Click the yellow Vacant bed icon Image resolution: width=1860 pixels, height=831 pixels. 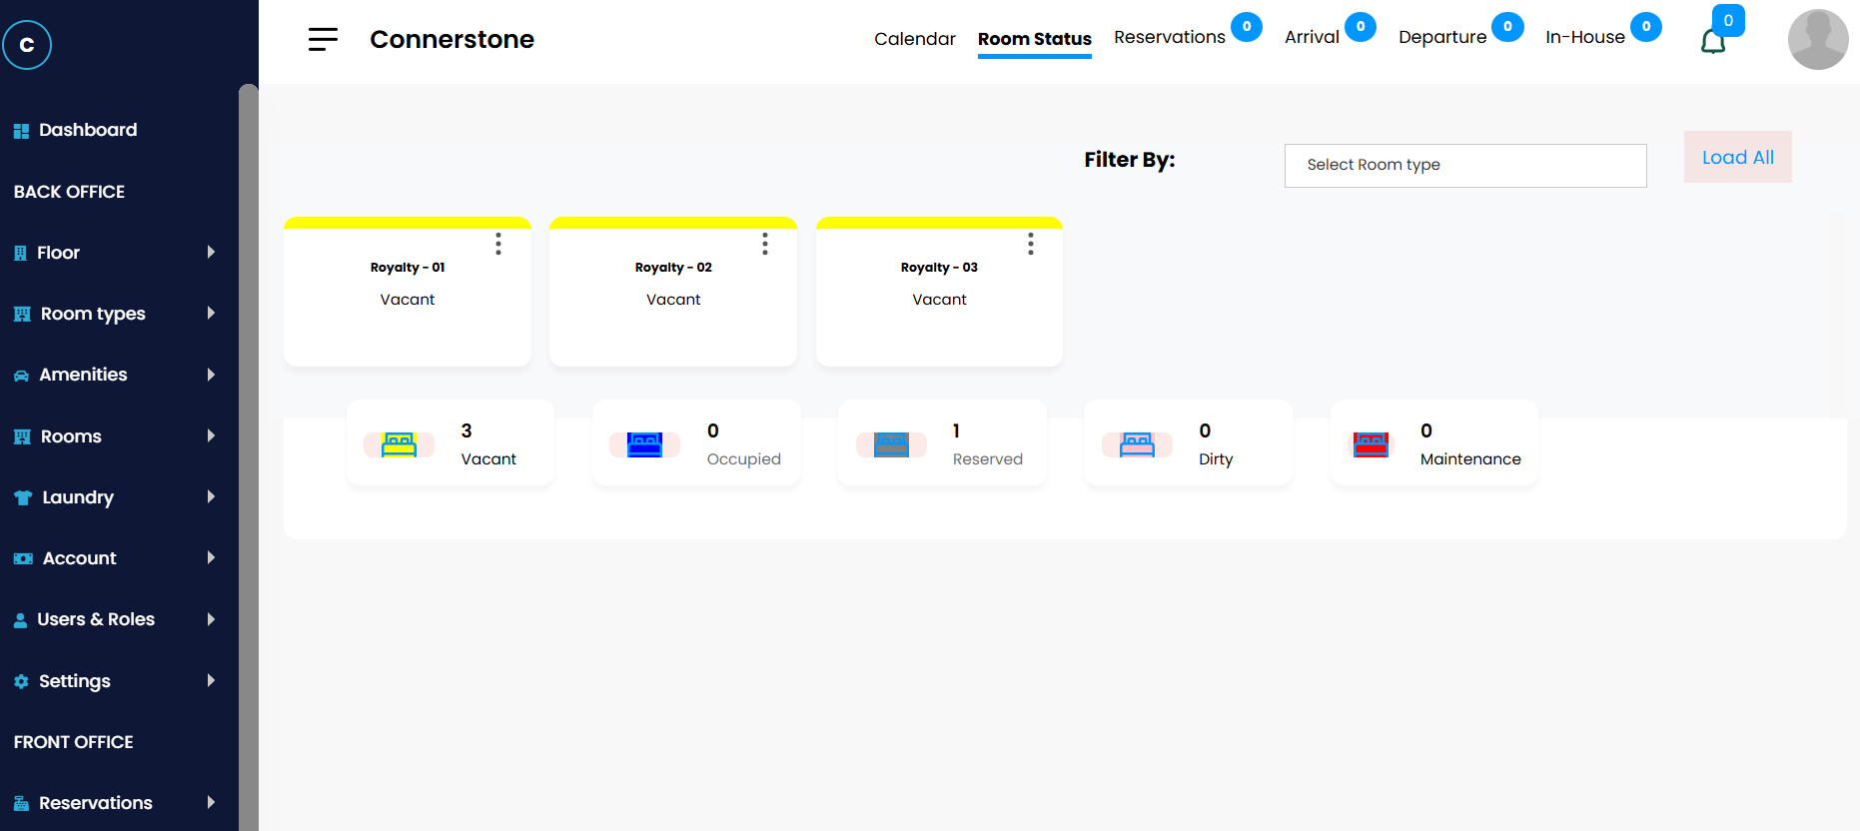coord(399,444)
